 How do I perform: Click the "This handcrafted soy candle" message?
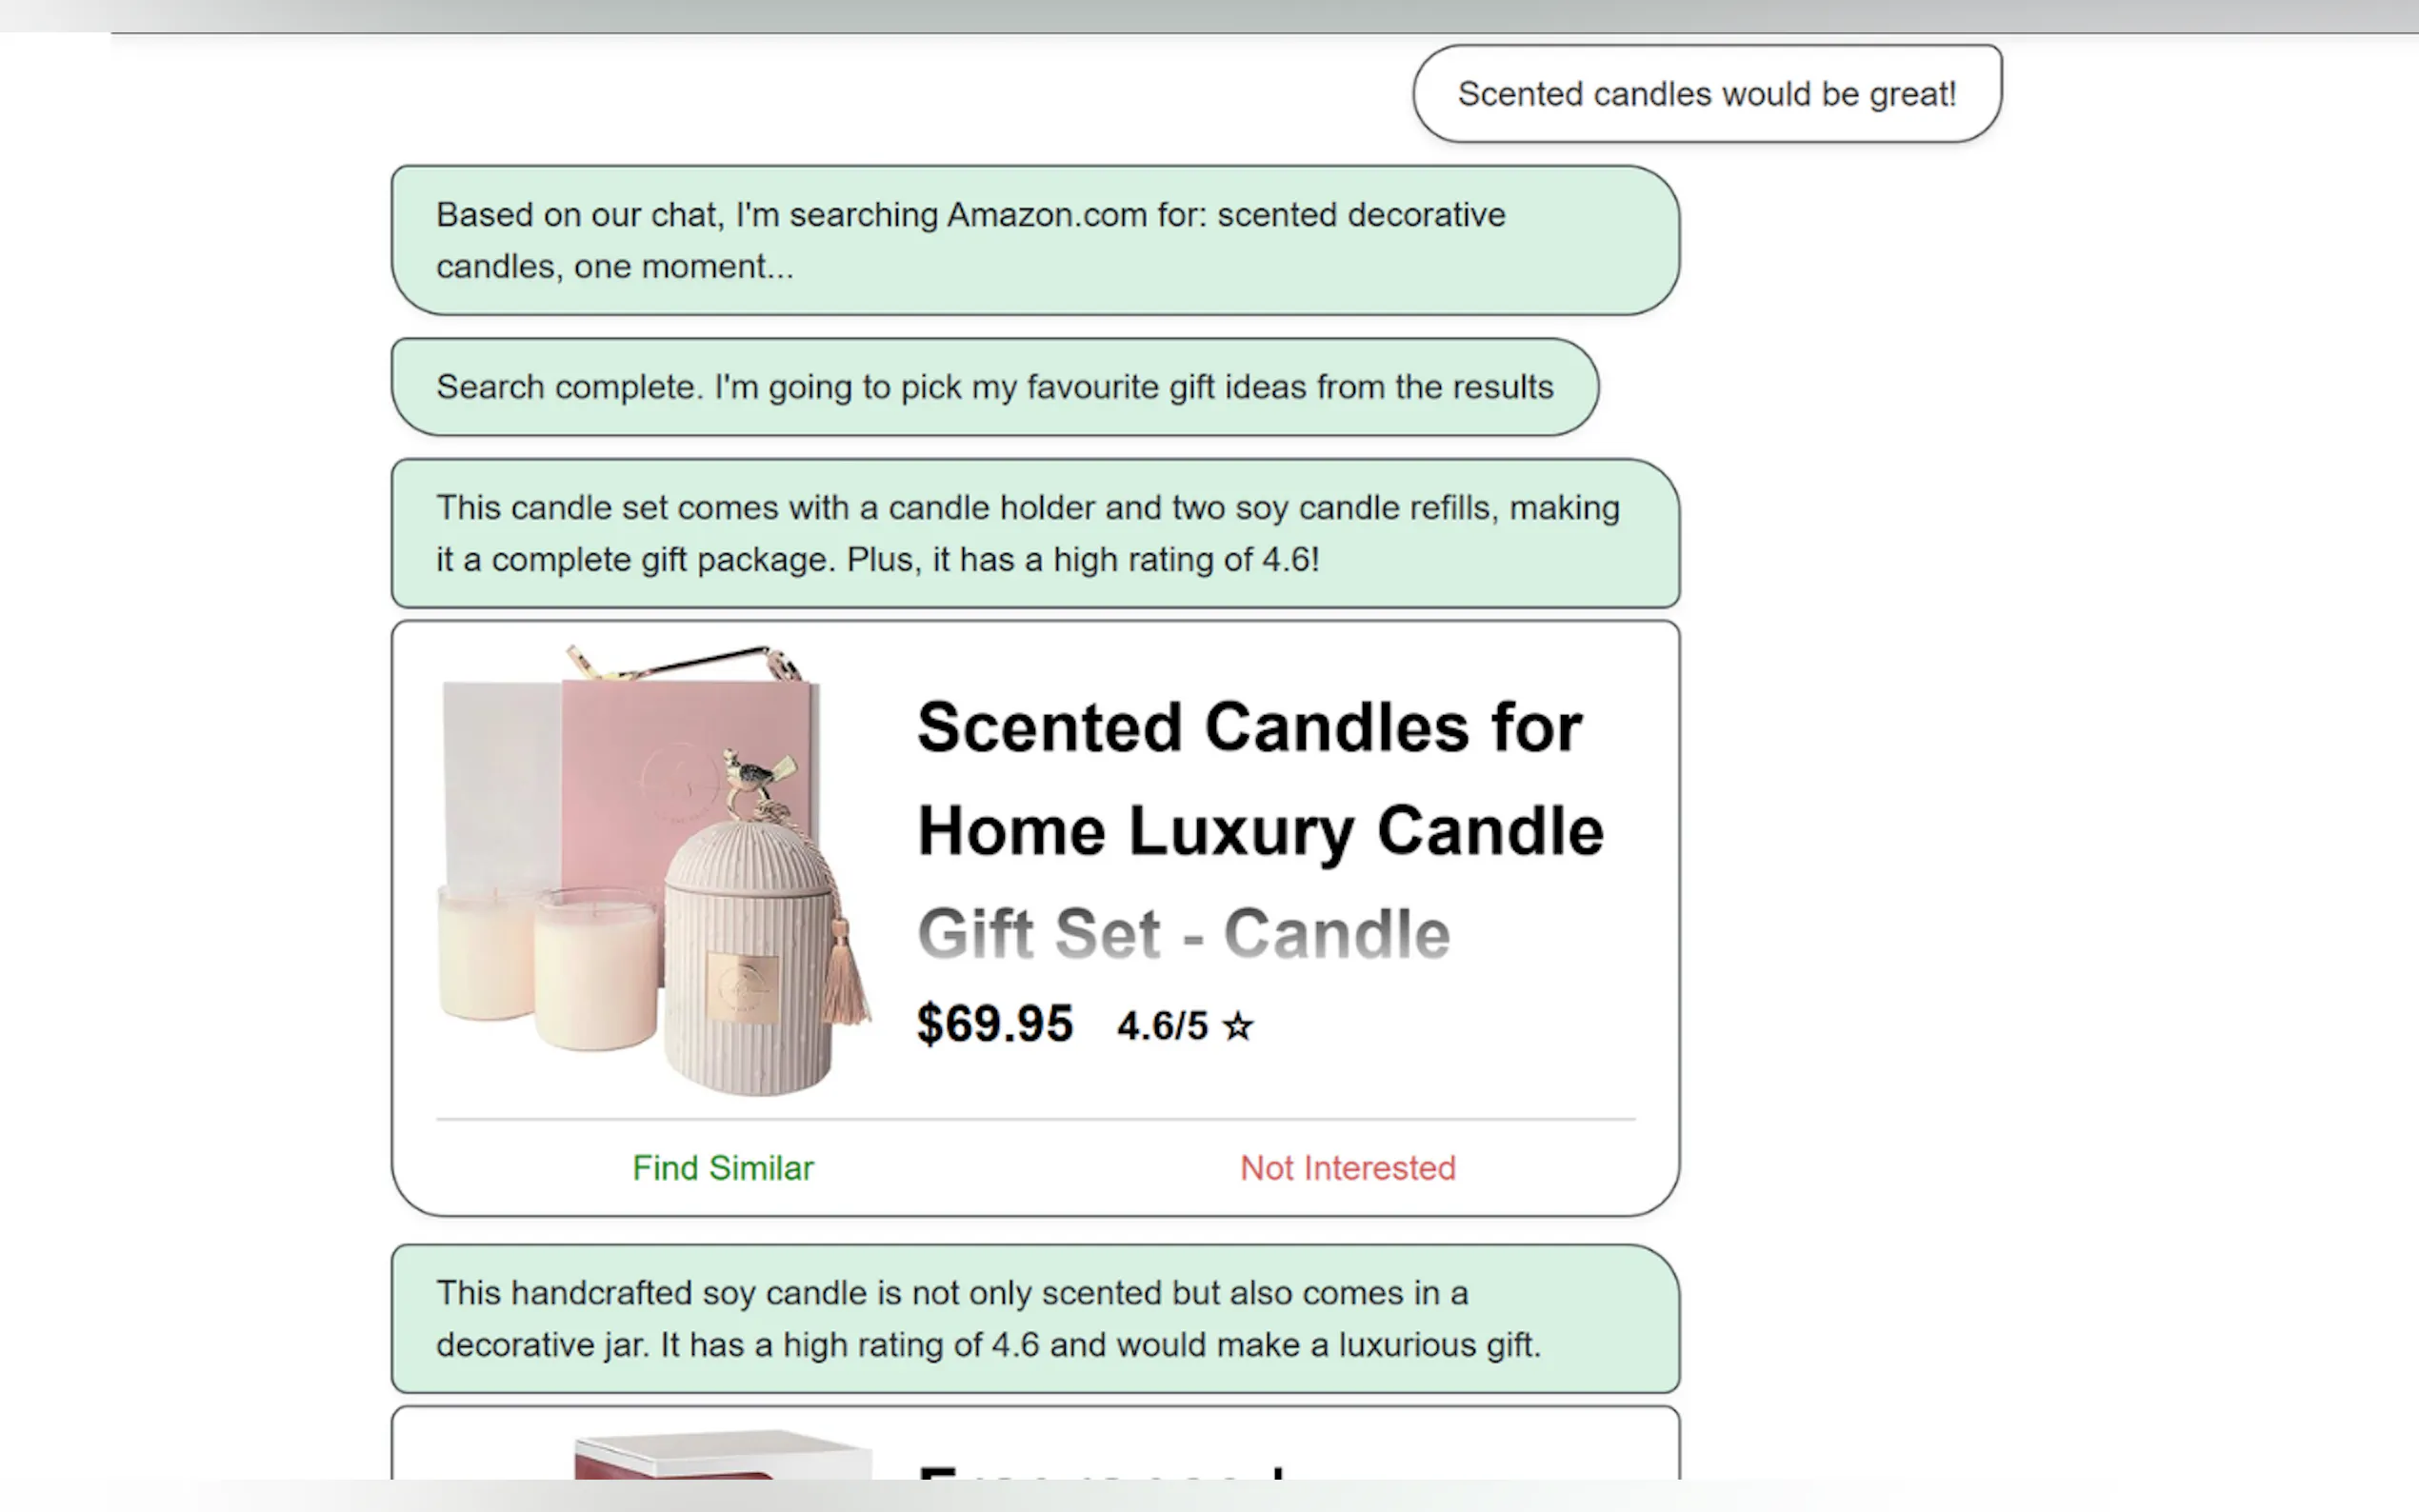pyautogui.click(x=1034, y=1319)
